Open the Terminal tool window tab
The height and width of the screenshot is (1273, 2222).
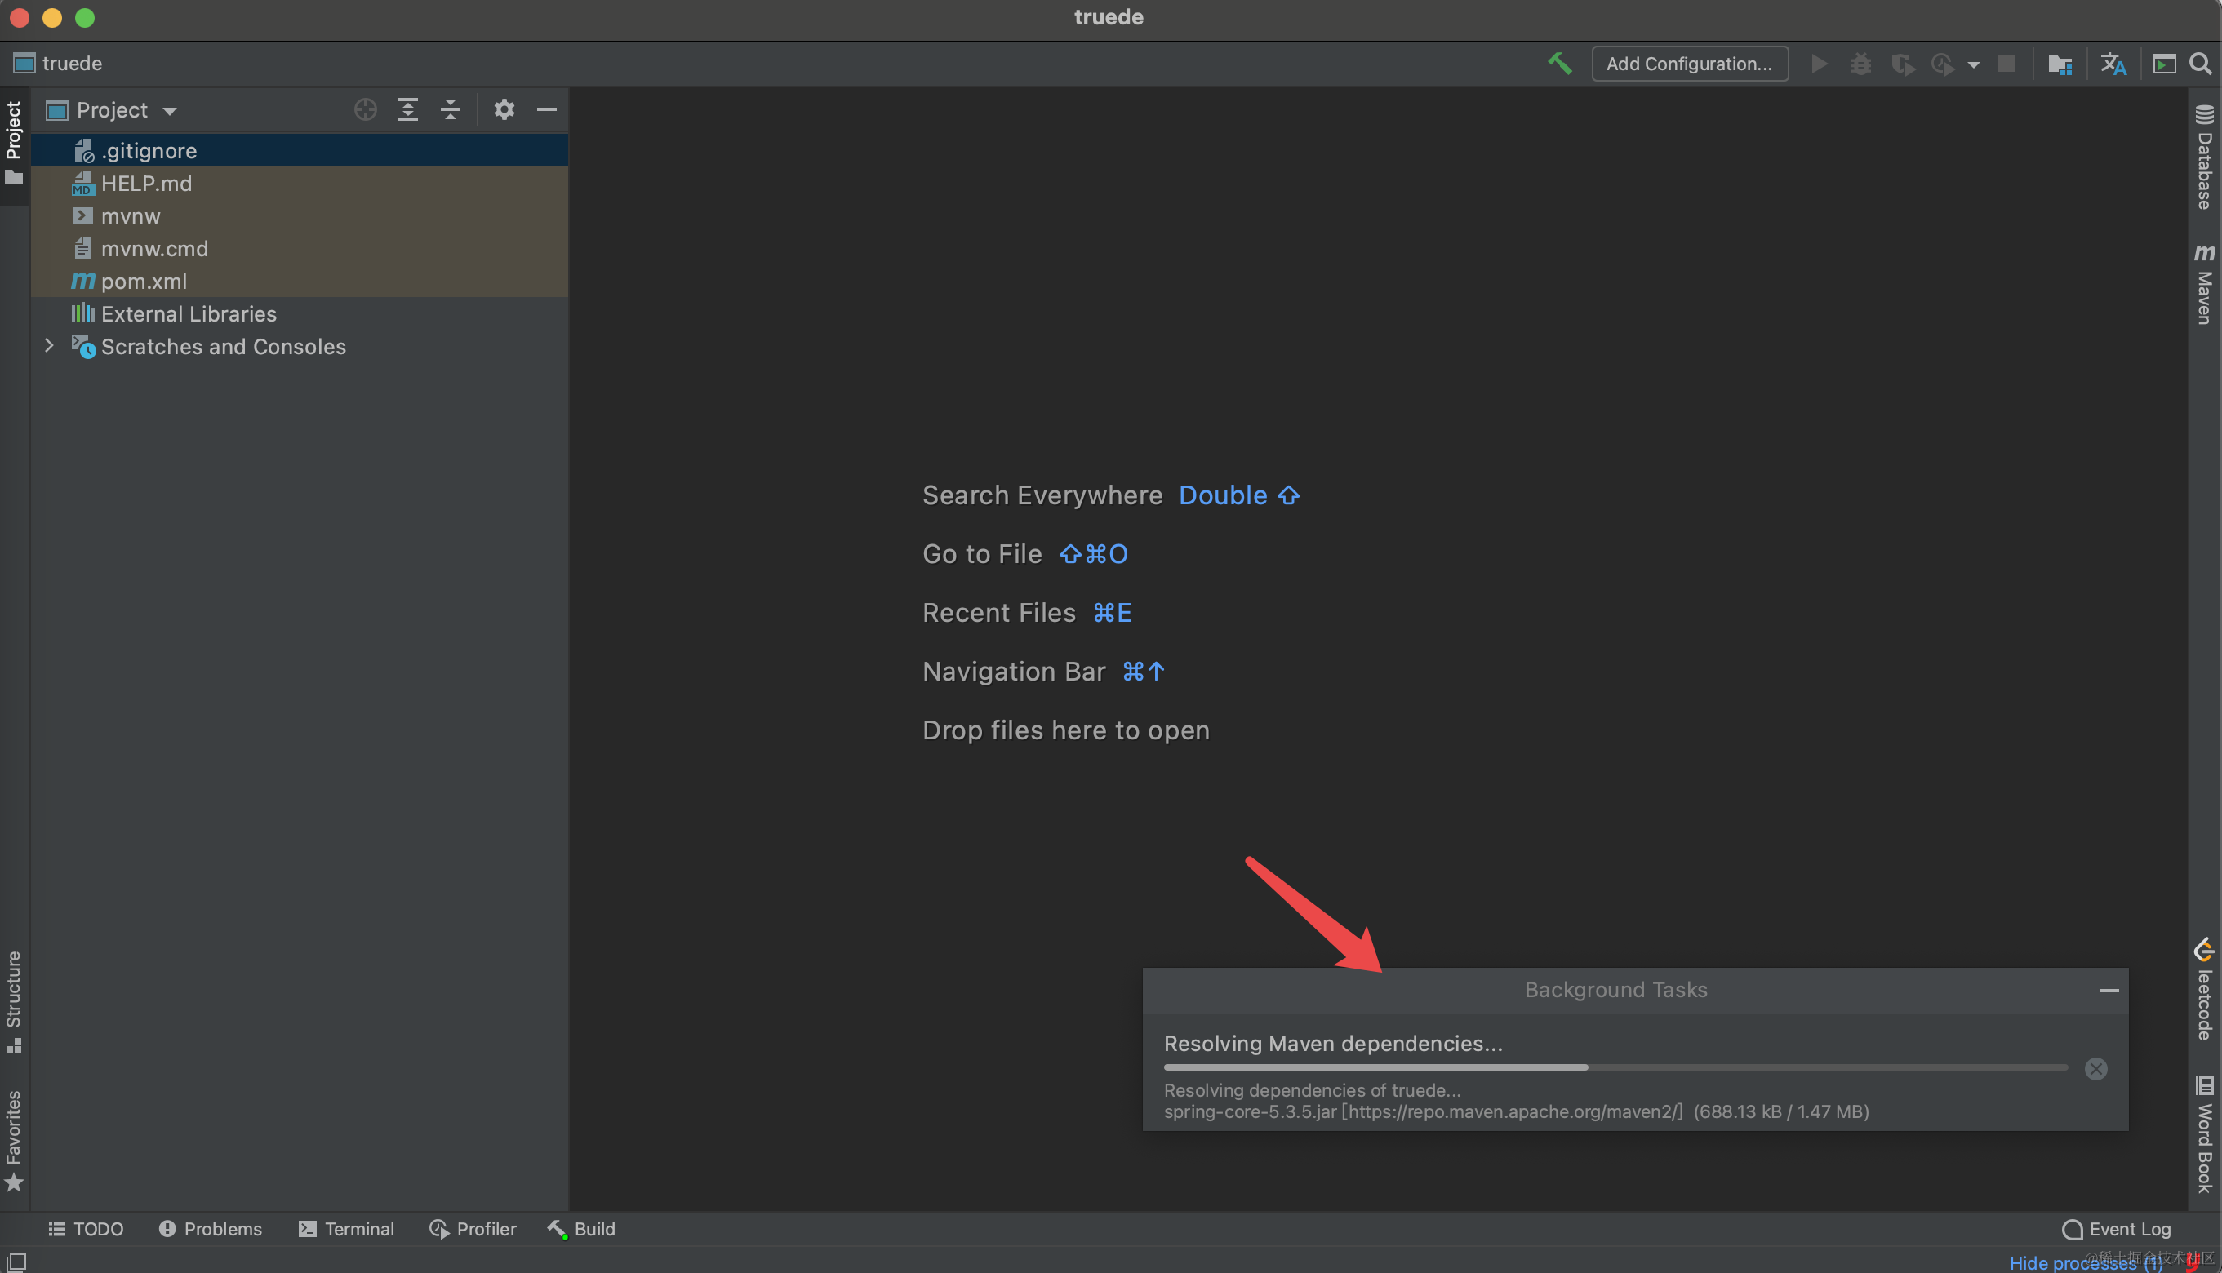pyautogui.click(x=346, y=1228)
